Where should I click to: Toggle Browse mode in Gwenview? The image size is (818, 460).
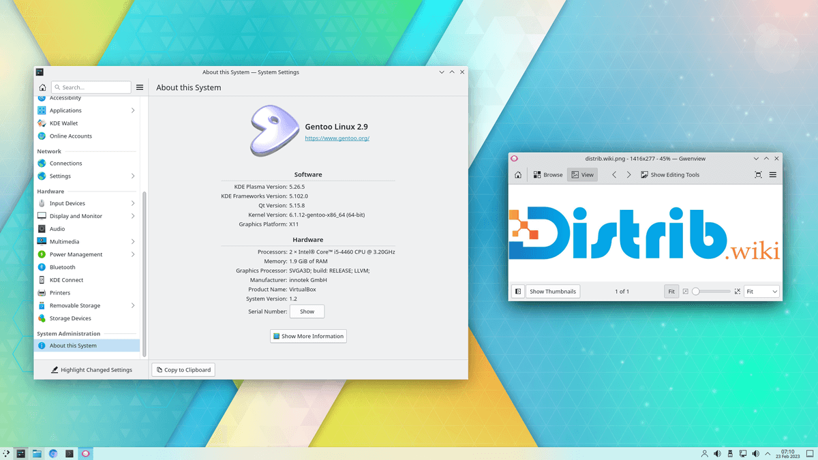(x=548, y=175)
